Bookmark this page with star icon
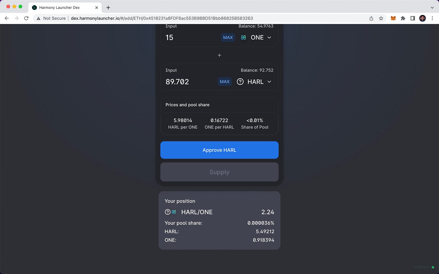The image size is (439, 274). tap(381, 18)
